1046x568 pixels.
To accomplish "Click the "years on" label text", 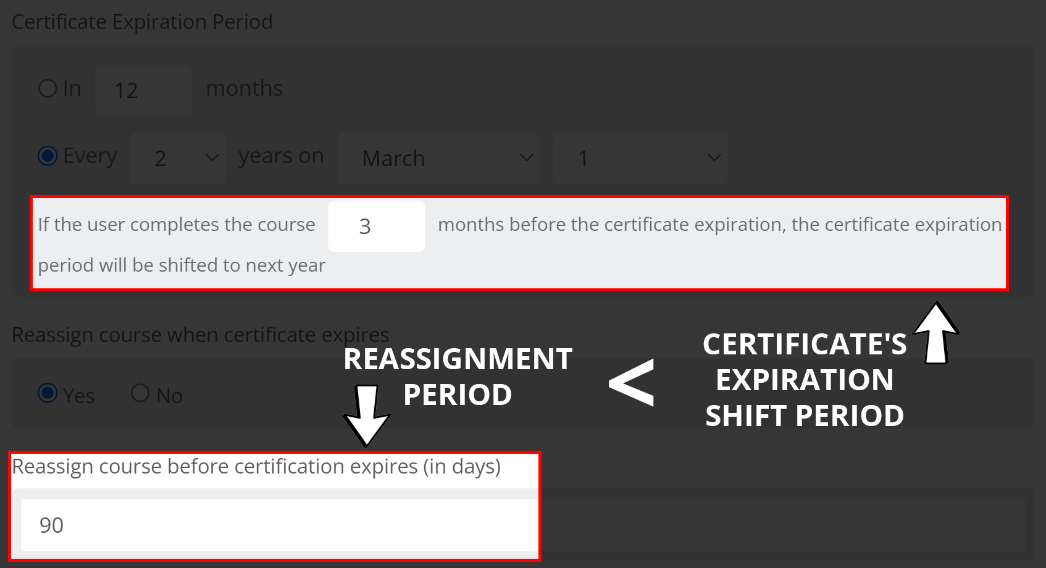I will pyautogui.click(x=281, y=156).
